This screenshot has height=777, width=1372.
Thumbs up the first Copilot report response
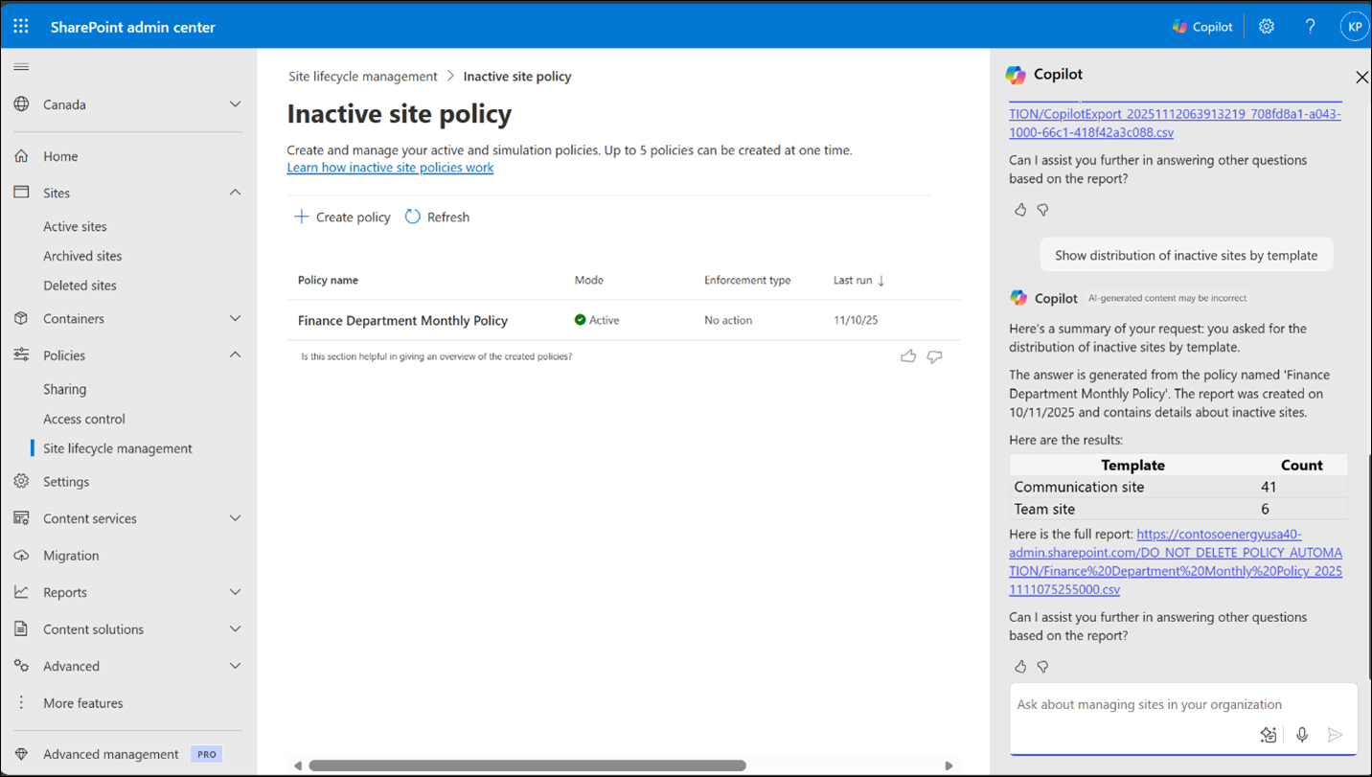(1019, 209)
